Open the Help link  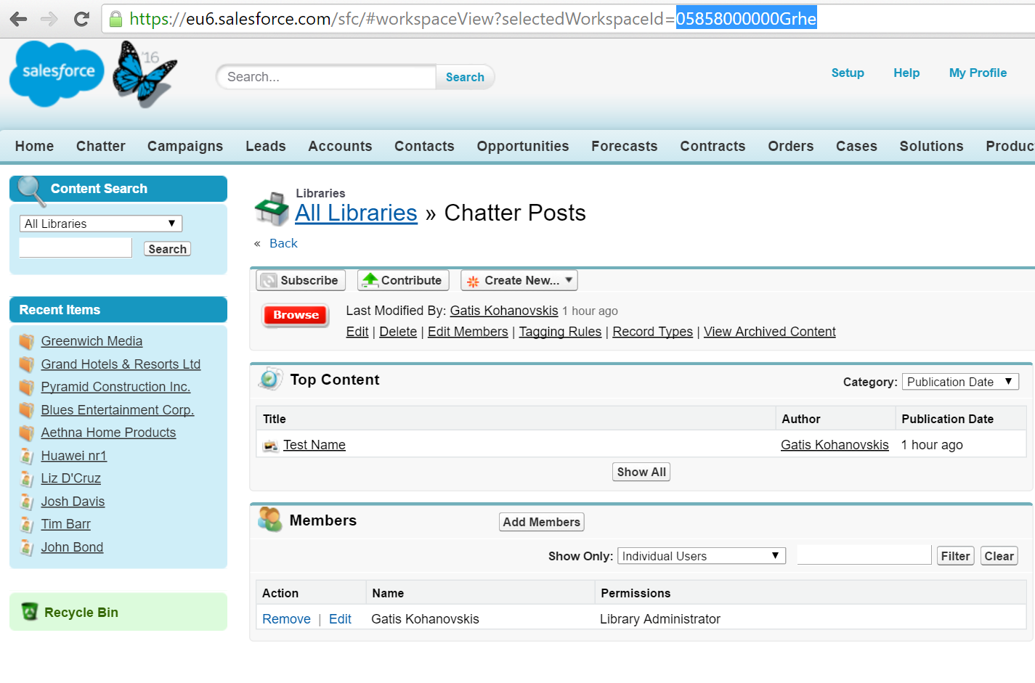[906, 73]
